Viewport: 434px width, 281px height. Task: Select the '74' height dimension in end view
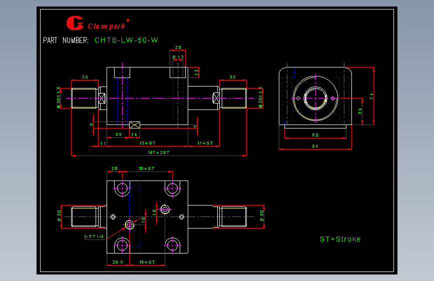tap(371, 96)
